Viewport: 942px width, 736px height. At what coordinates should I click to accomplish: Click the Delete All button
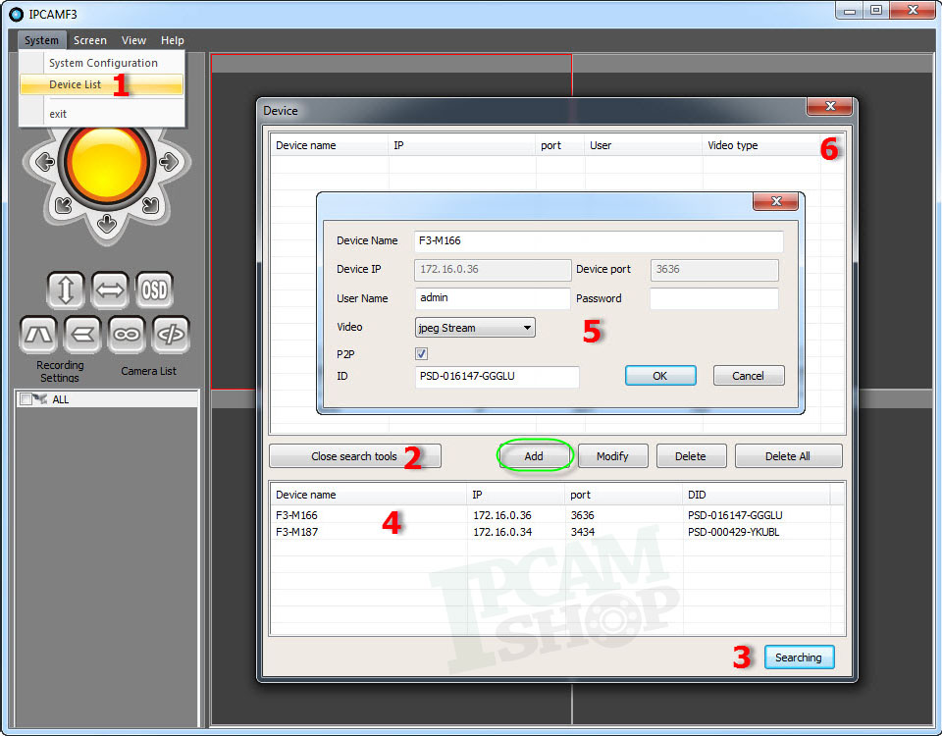click(788, 456)
